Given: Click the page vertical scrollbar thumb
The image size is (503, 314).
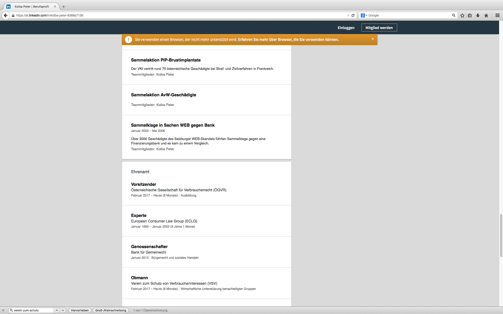Looking at the screenshot, I should (x=501, y=235).
